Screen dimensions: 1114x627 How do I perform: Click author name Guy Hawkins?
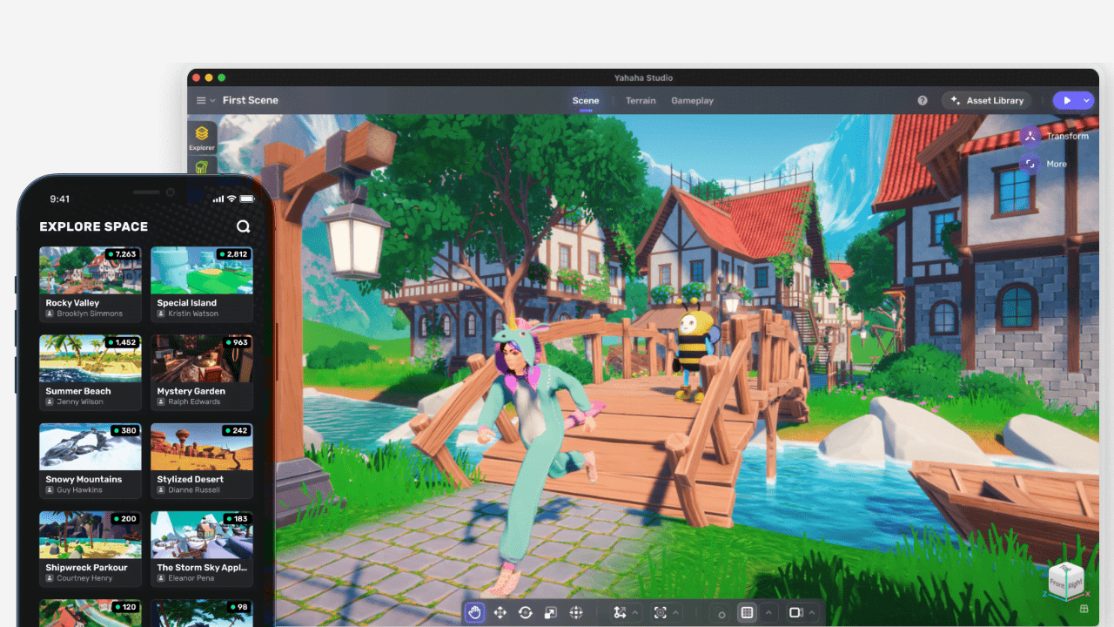[x=79, y=489]
